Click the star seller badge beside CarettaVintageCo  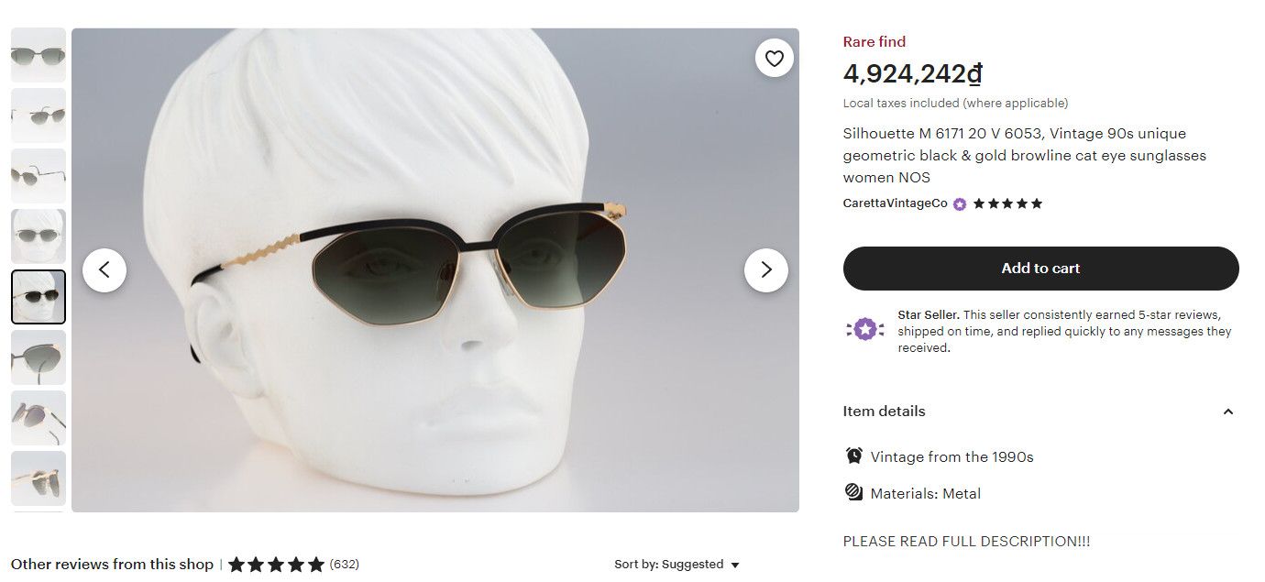pos(960,204)
